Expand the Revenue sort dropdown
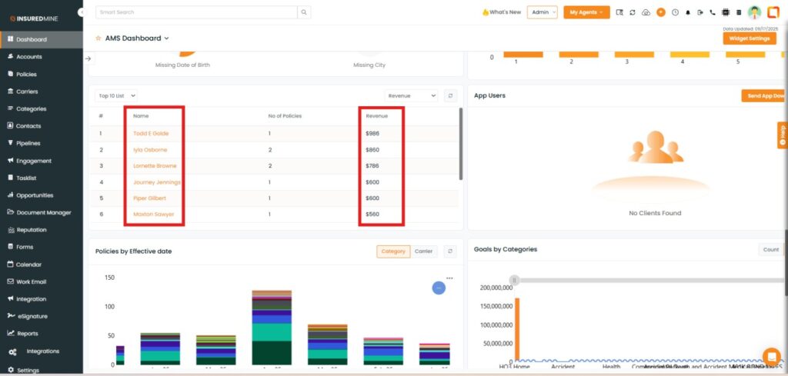Viewport: 788px width, 376px height. coord(411,95)
